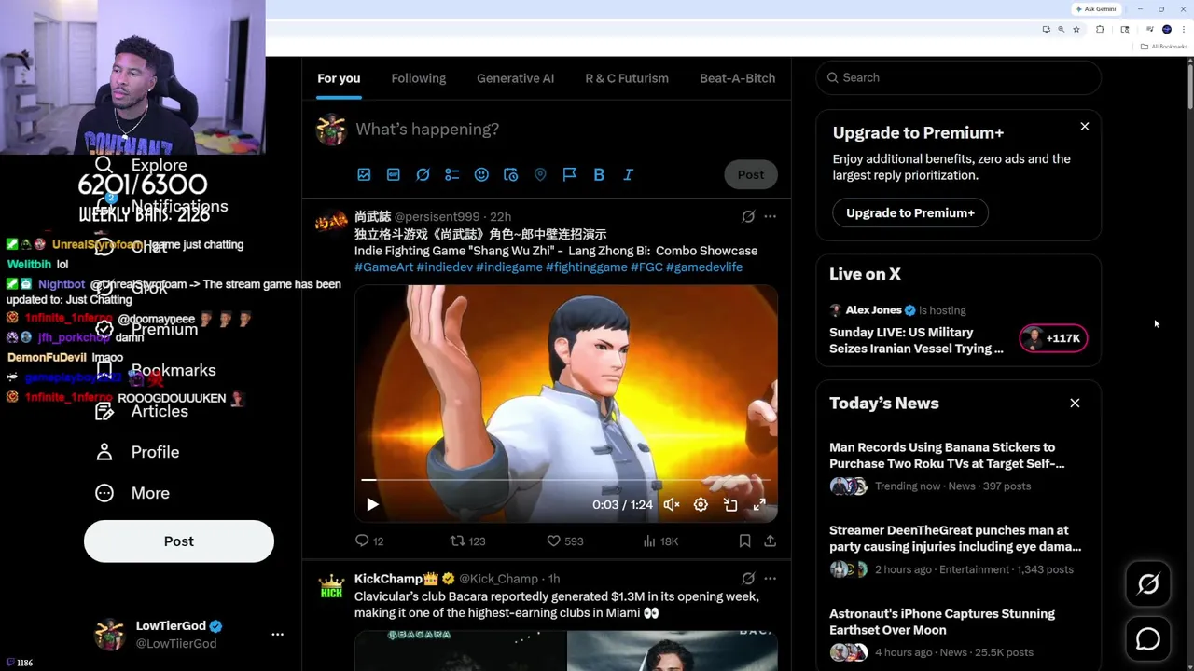The image size is (1194, 671).
Task: Reply to the persisent999 post
Action: (x=369, y=541)
